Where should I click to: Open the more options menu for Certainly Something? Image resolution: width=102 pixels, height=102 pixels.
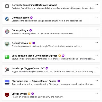[x=97, y=5]
